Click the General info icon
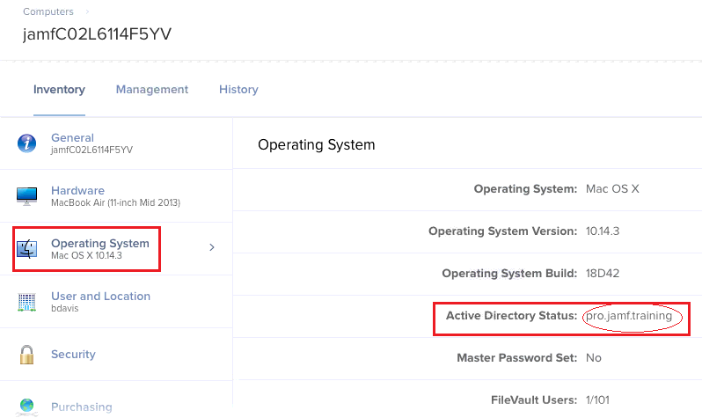 [27, 143]
